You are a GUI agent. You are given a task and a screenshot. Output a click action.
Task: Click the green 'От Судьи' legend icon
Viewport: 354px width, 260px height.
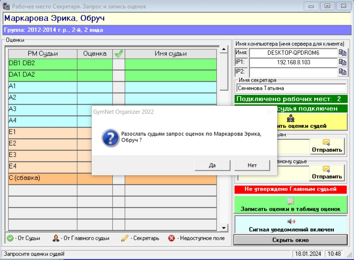10,238
